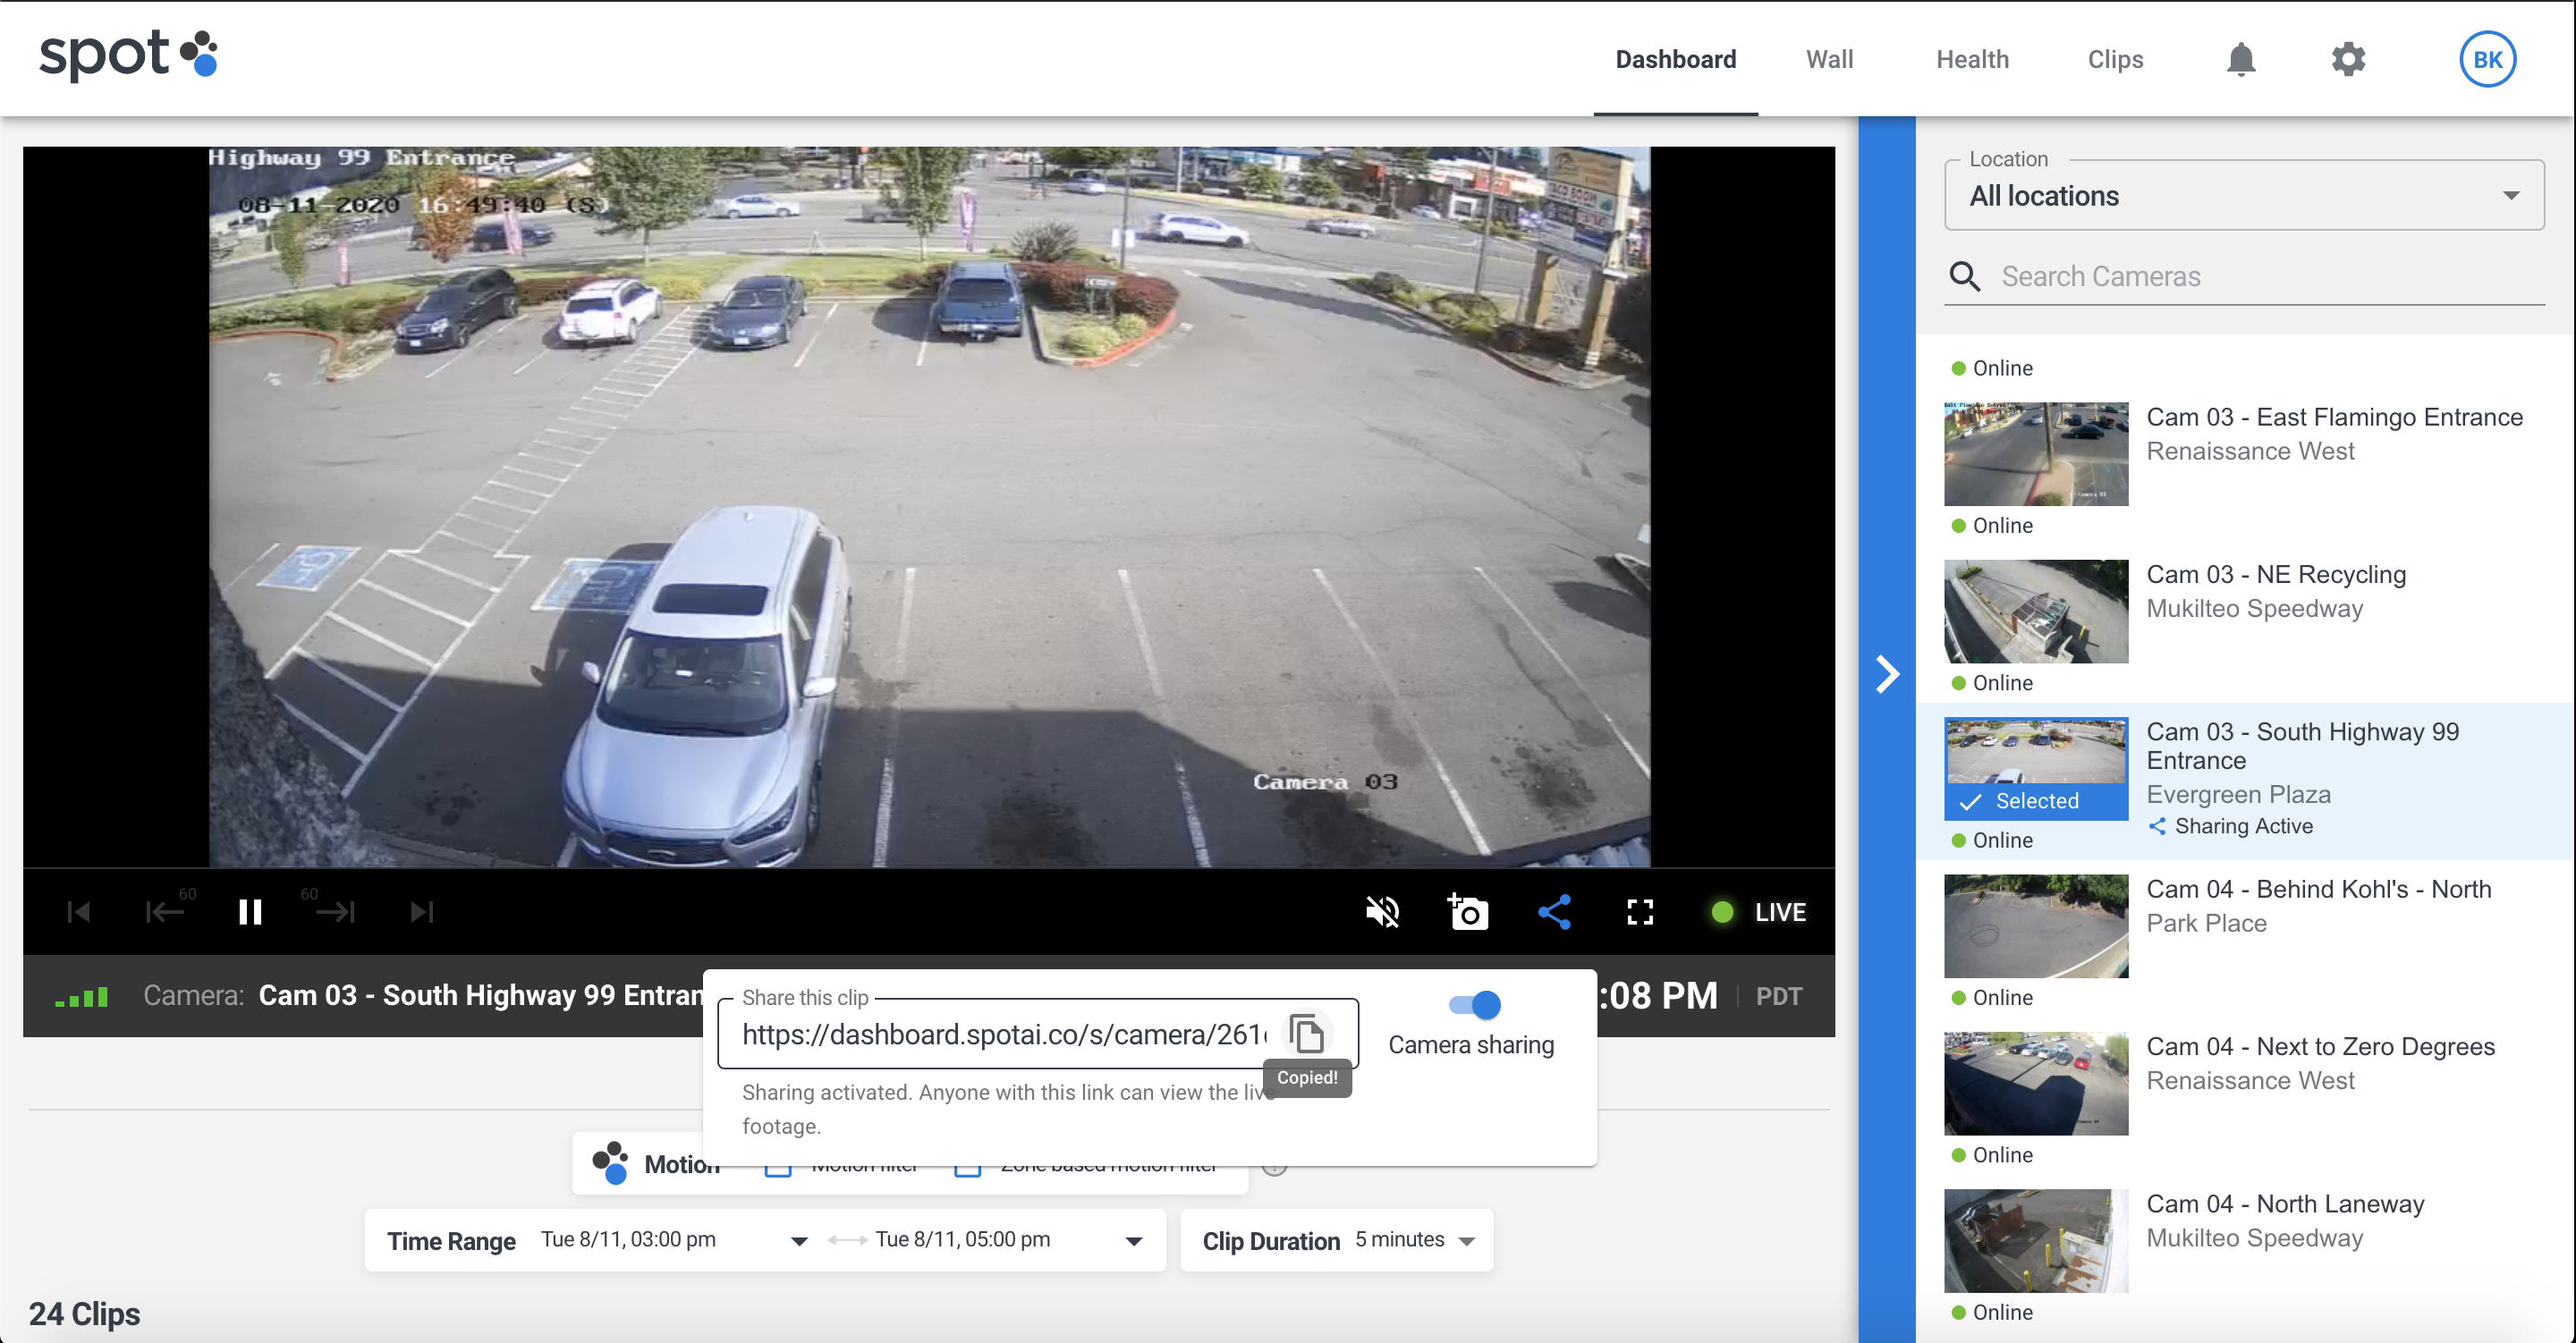The width and height of the screenshot is (2576, 1343).
Task: Take a camera snapshot
Action: click(x=1468, y=911)
